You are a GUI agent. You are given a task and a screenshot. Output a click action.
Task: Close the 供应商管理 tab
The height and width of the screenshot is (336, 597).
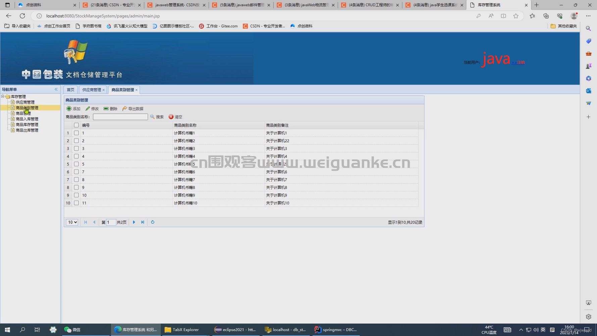pos(104,90)
